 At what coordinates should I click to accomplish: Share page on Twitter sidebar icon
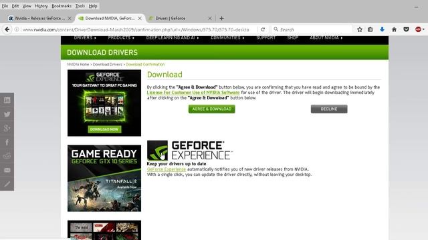point(7,114)
